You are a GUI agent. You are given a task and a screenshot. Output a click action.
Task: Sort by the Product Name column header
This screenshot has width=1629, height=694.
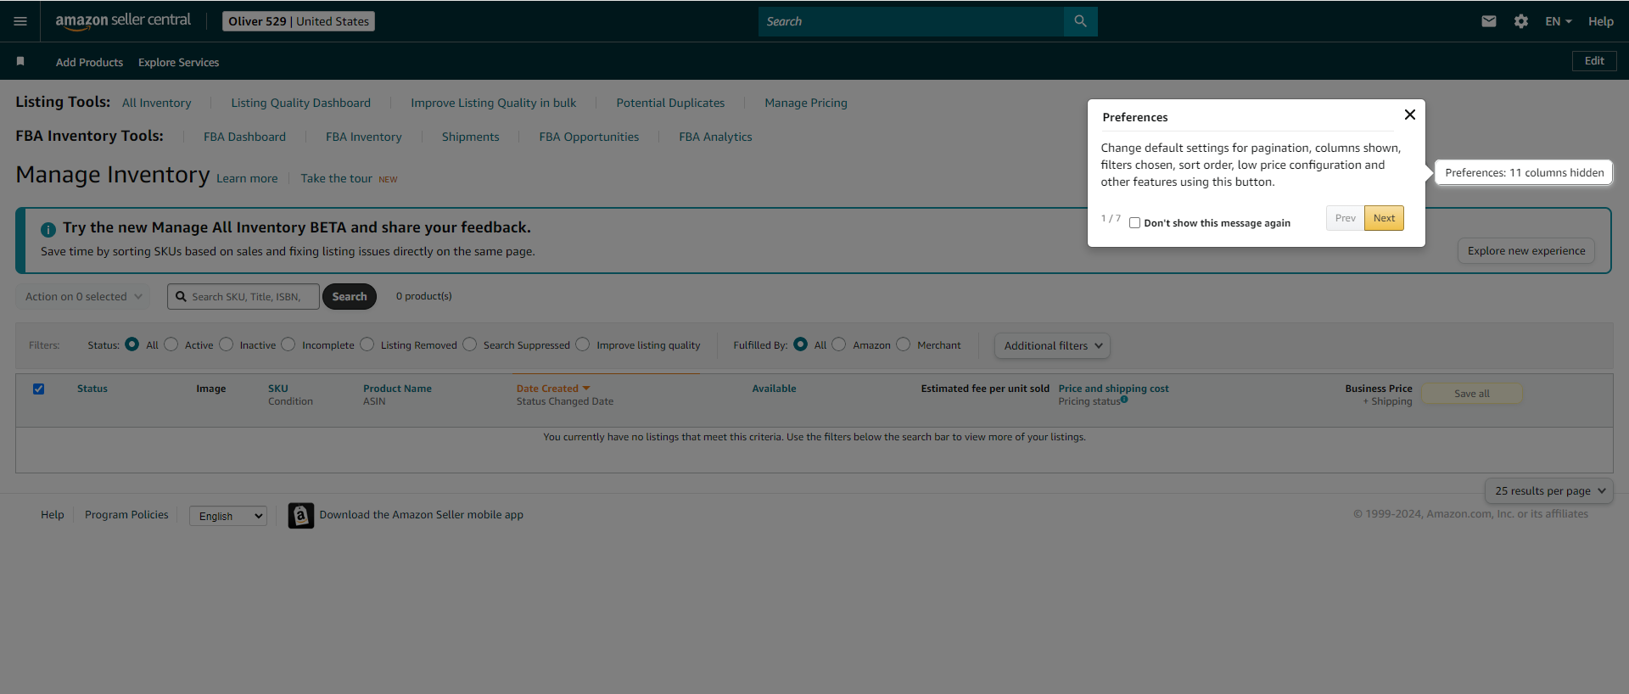[x=397, y=389]
